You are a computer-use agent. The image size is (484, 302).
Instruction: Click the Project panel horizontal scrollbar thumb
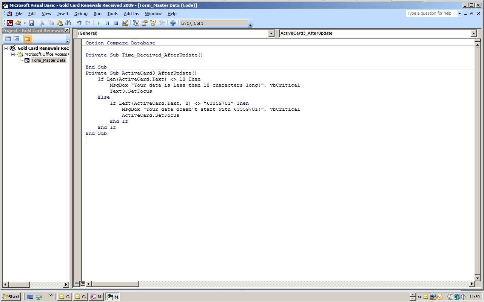coord(19,285)
